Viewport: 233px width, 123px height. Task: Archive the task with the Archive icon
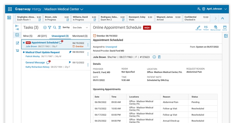pyautogui.click(x=225, y=28)
